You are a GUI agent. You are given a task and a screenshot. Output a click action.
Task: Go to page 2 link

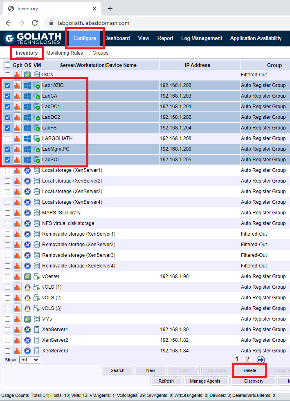247,359
